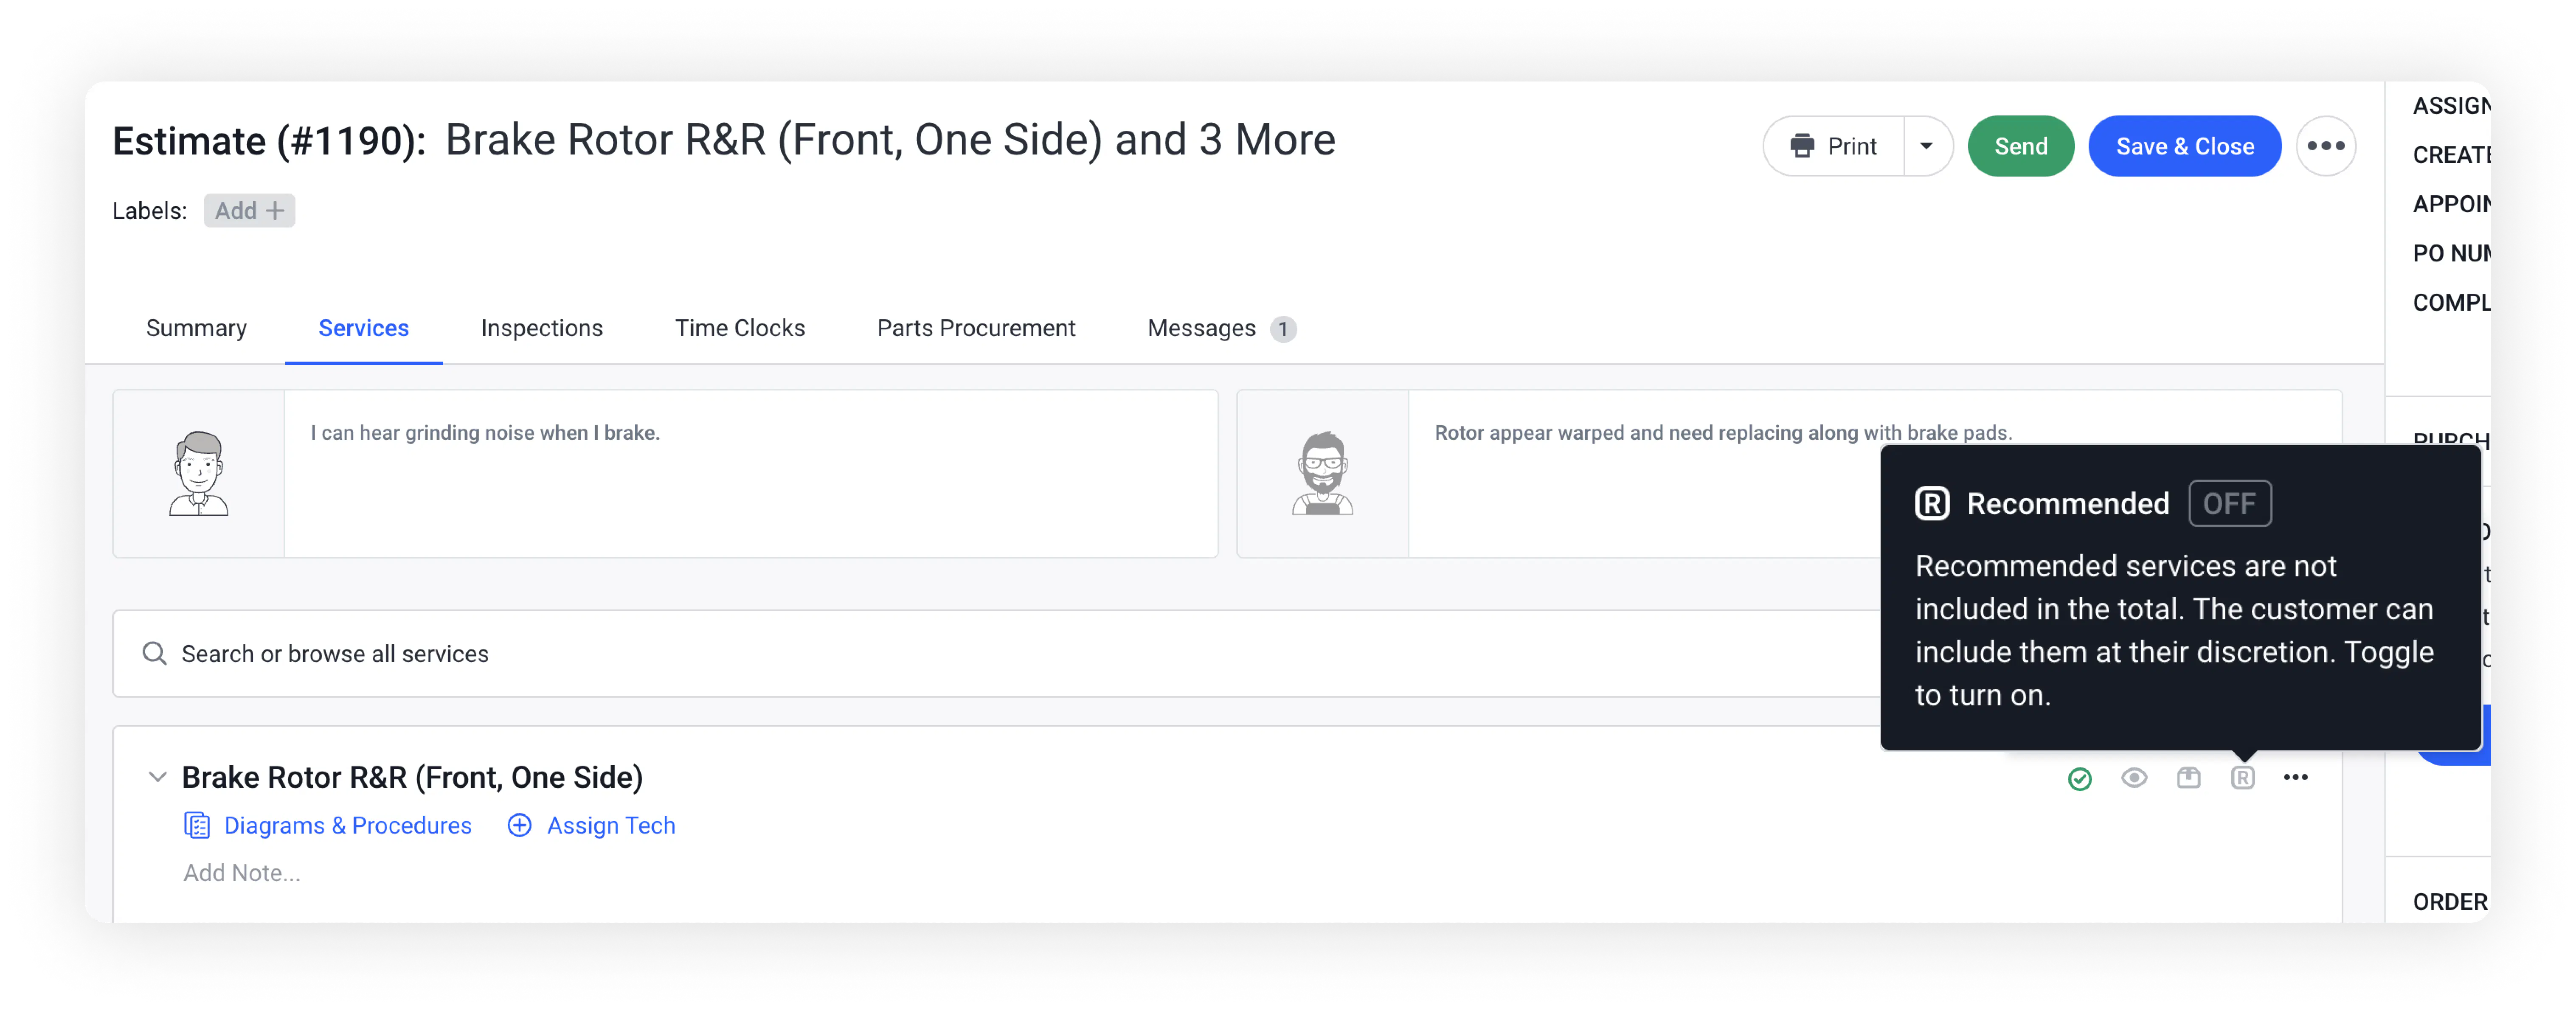This screenshot has height=1011, width=2576.
Task: Open the estimate header more options menu
Action: point(2325,146)
